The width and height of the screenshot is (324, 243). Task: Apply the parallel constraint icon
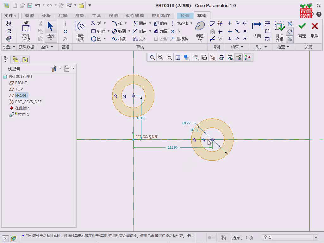(x=245, y=39)
